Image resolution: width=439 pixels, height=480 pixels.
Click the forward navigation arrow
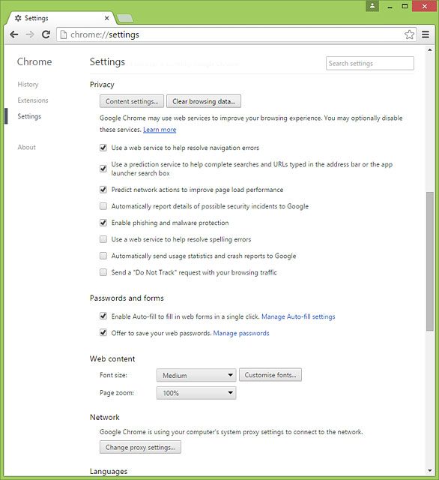30,34
